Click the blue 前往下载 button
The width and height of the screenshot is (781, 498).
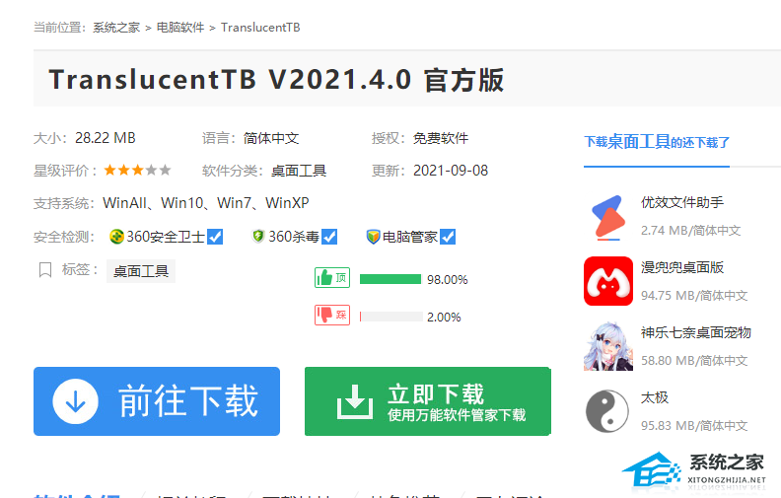(x=157, y=401)
